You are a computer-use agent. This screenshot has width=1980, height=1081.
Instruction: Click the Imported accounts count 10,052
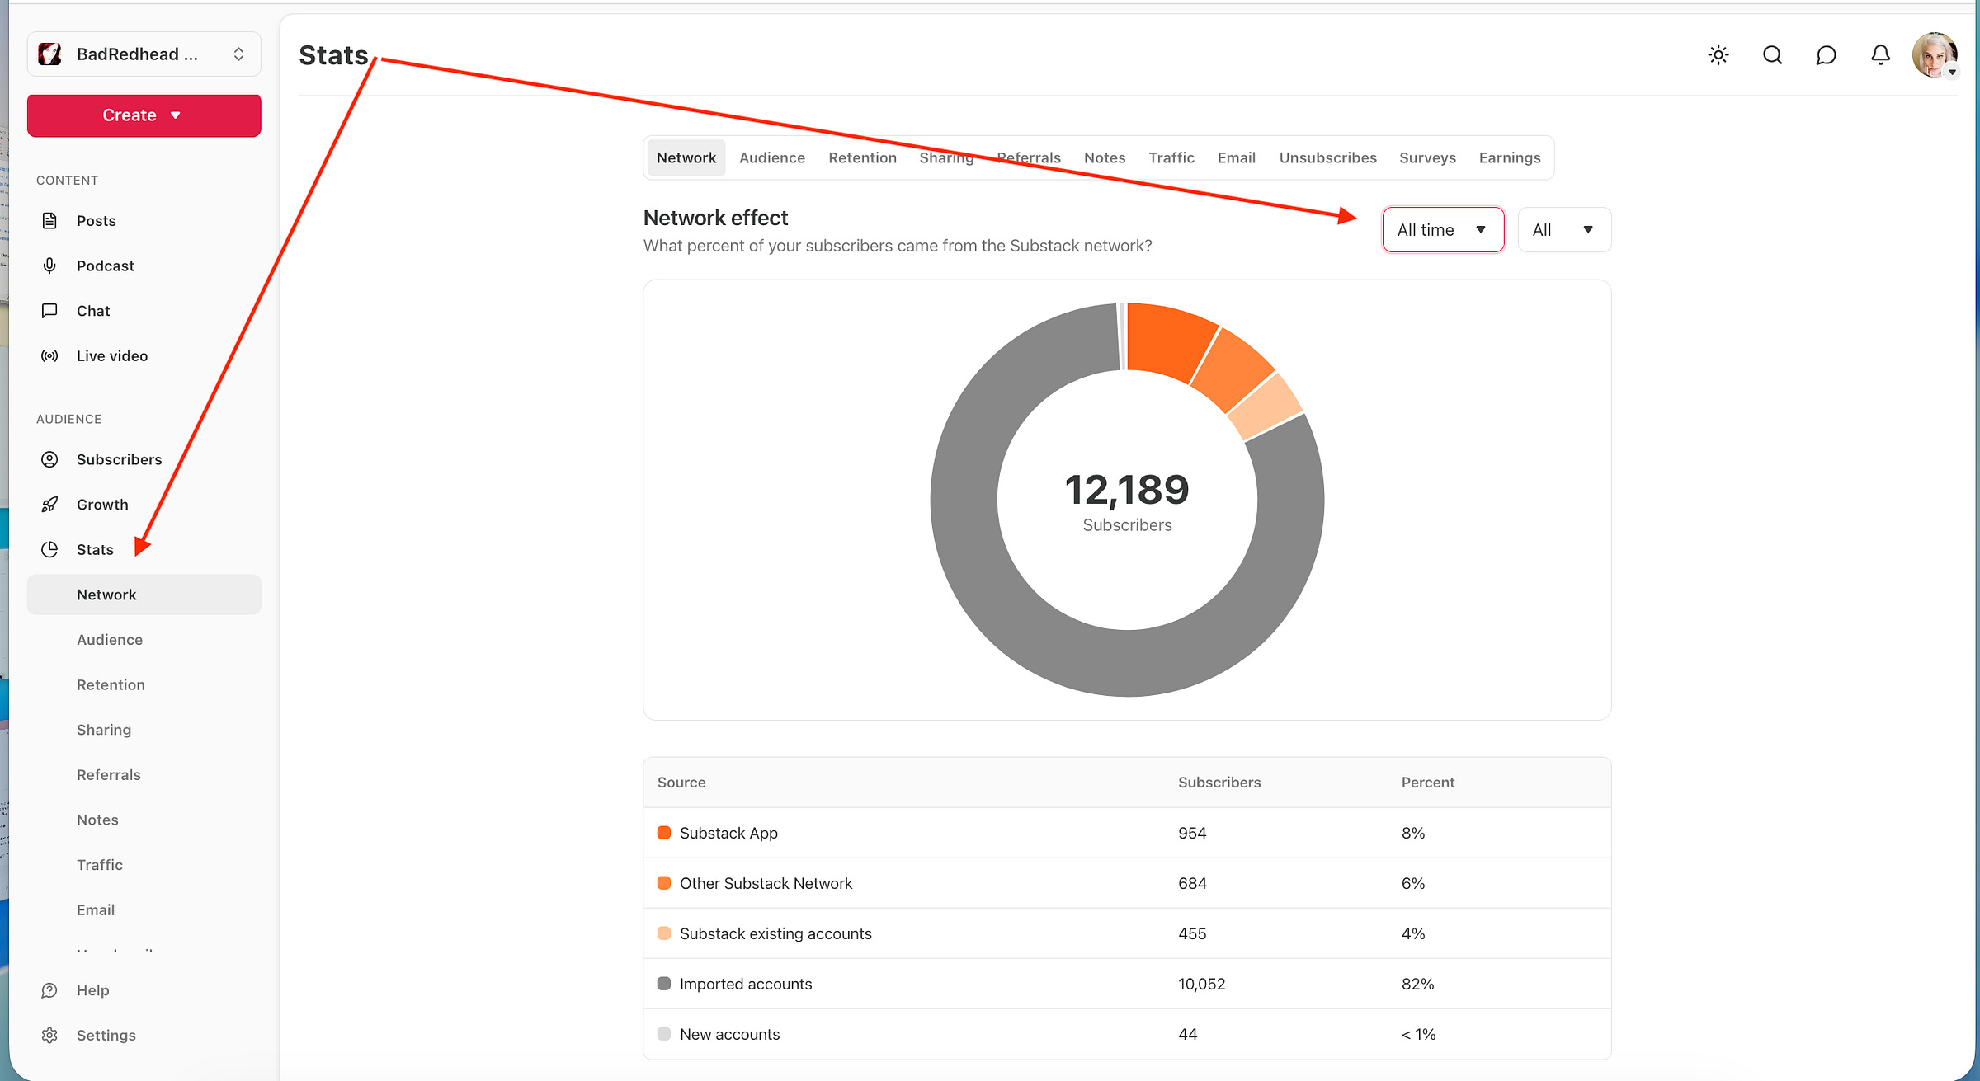coord(1202,984)
